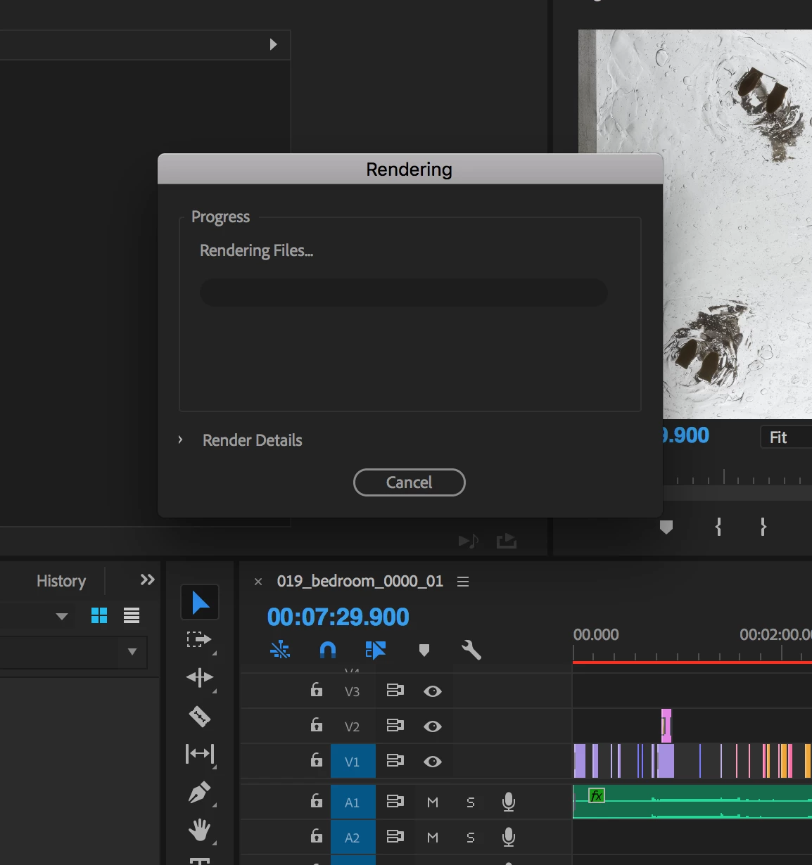Switch project panel to icon view
Image resolution: width=812 pixels, height=865 pixels.
[99, 615]
